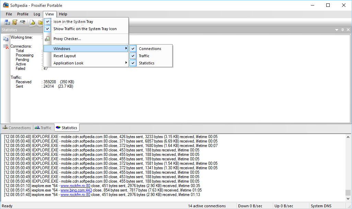The height and width of the screenshot is (209, 352).
Task: Click 'Down 0 B/sec' status entry
Action: point(250,206)
